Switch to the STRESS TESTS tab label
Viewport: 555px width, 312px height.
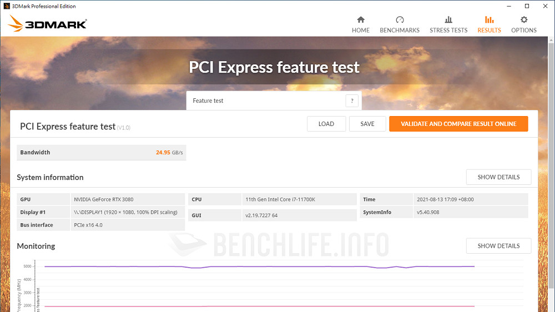pyautogui.click(x=448, y=31)
